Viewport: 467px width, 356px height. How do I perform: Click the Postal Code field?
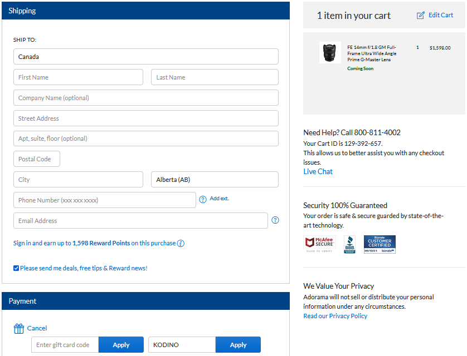point(37,159)
